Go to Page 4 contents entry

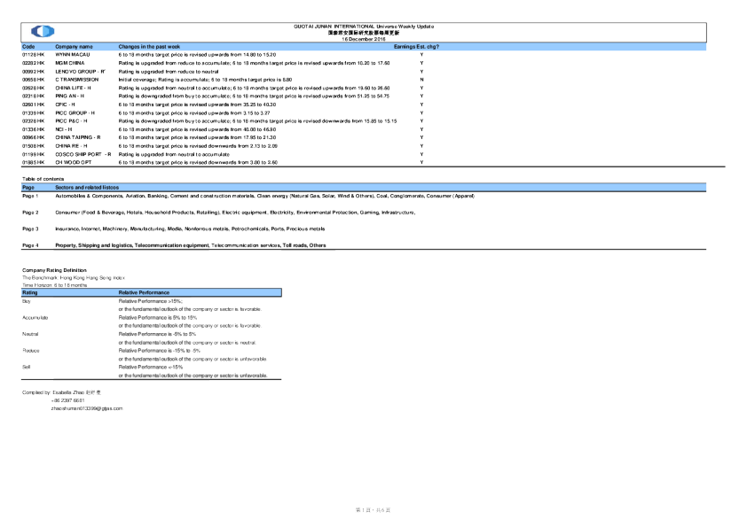pos(29,244)
